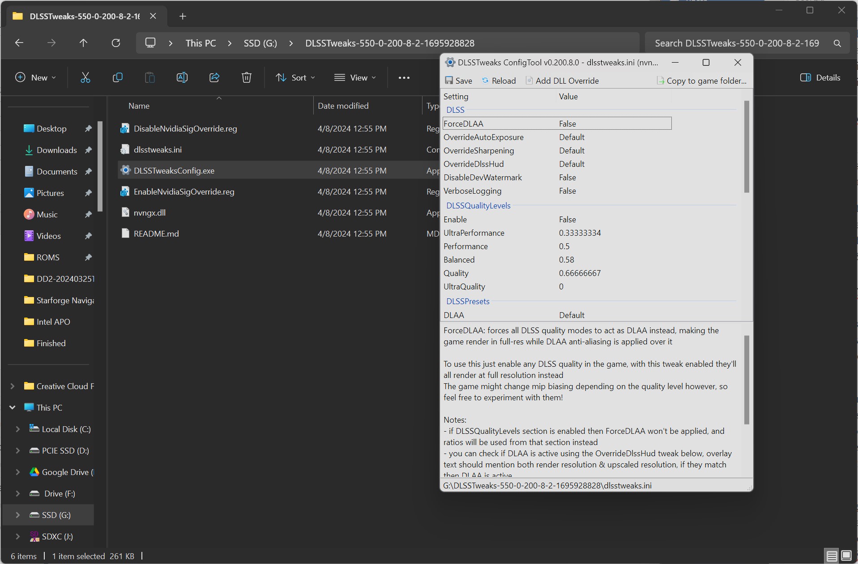
Task: Add a new Explorer tab
Action: coord(182,17)
